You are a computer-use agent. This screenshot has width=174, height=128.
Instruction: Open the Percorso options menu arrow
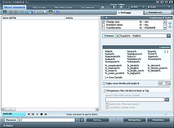20,120
